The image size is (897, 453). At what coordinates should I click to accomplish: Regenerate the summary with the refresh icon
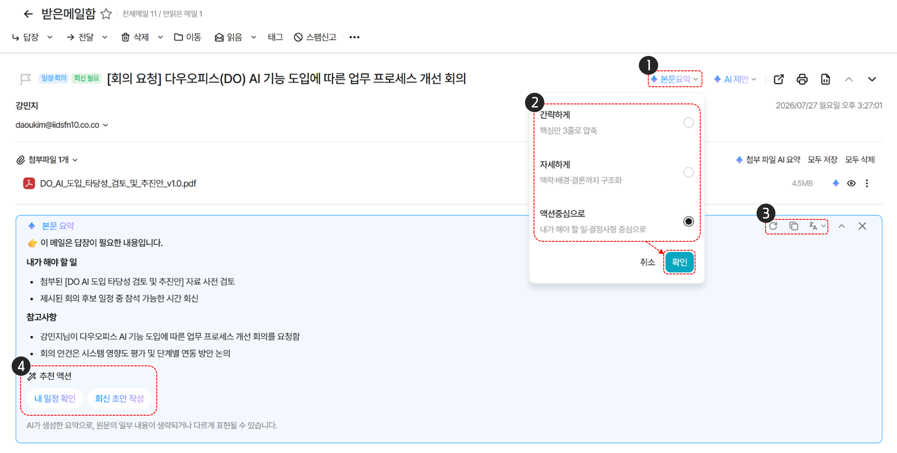tap(773, 226)
